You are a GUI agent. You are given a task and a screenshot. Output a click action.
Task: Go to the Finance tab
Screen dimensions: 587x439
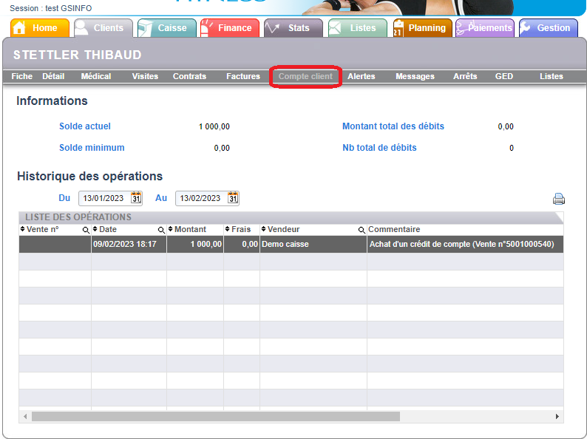(229, 28)
